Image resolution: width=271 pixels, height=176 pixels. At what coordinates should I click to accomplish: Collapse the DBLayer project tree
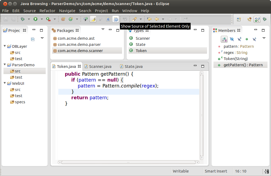click(x=5, y=46)
